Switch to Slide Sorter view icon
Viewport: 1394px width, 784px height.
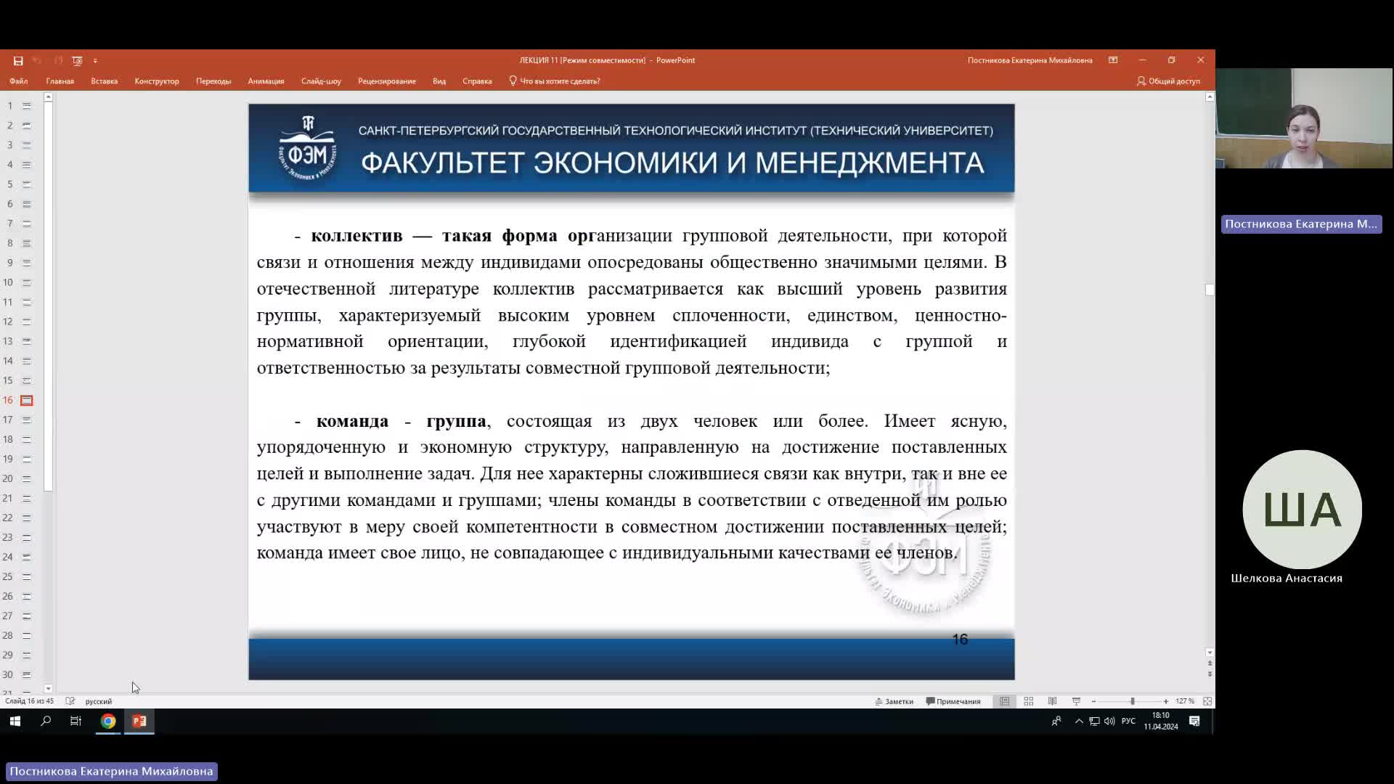point(1029,701)
